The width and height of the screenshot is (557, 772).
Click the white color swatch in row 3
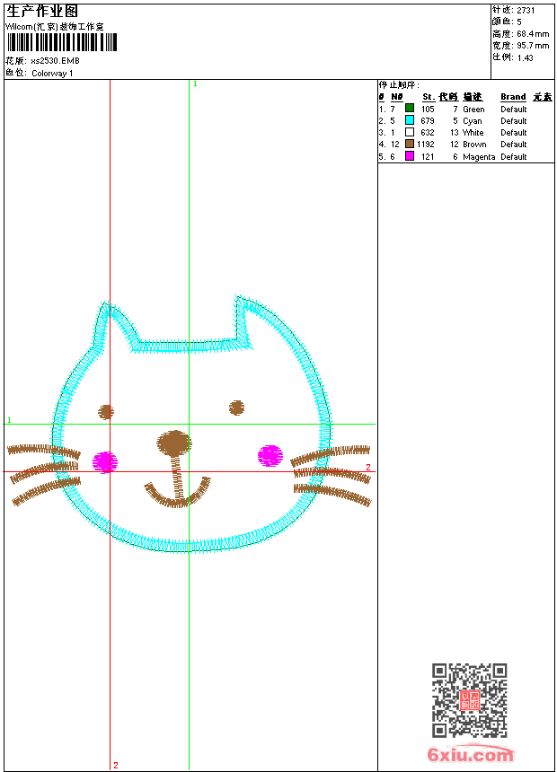(x=409, y=132)
